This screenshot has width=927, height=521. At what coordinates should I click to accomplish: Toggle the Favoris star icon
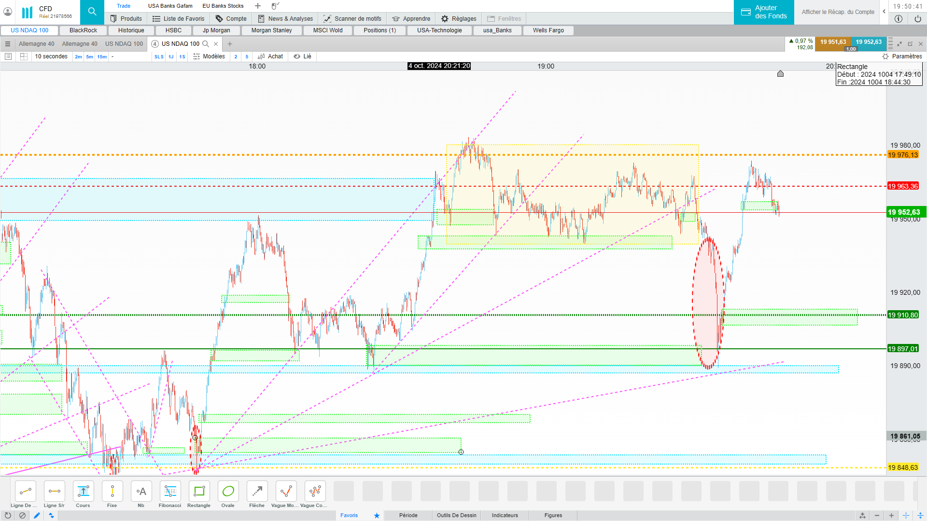click(377, 515)
